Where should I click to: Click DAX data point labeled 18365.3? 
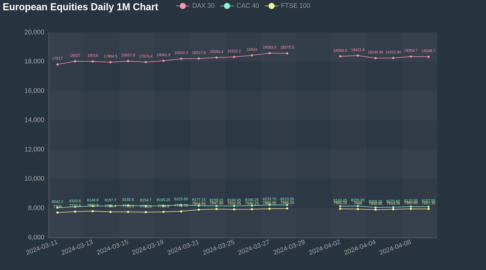coord(340,56)
